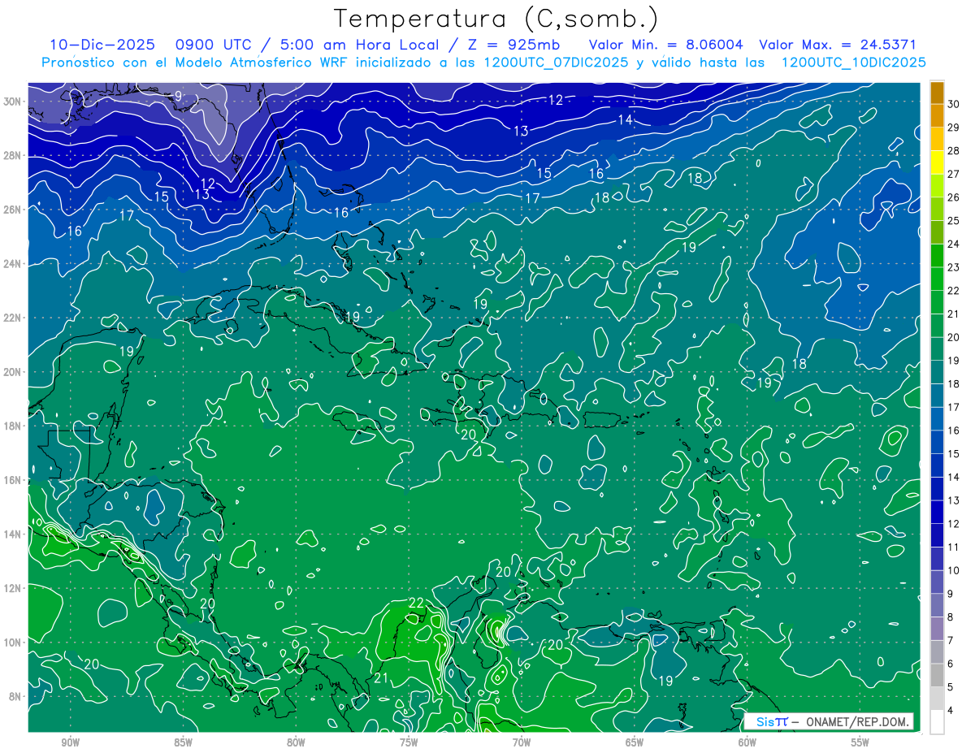
Task: Click the "80W" longitude axis label
Action: point(297,742)
